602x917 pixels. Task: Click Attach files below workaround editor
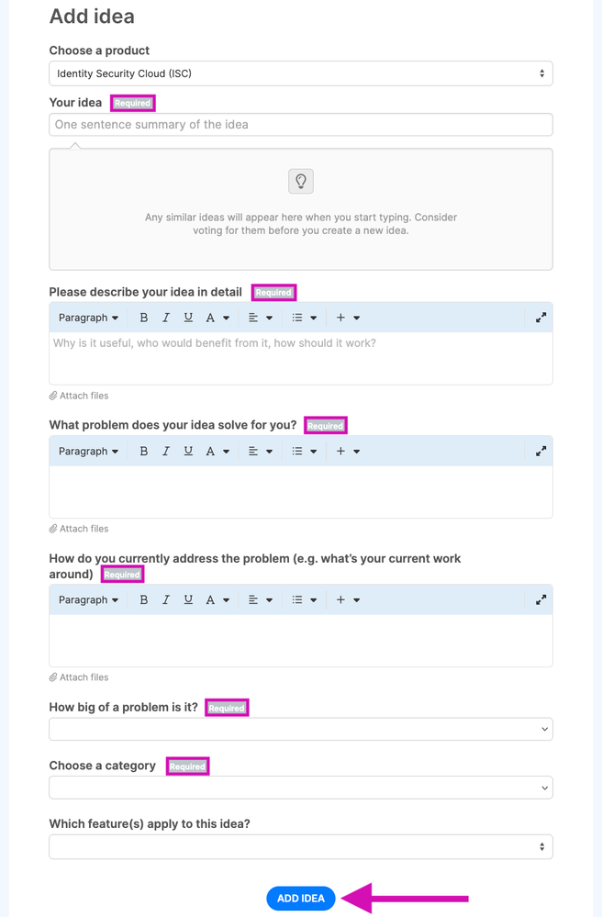point(79,677)
